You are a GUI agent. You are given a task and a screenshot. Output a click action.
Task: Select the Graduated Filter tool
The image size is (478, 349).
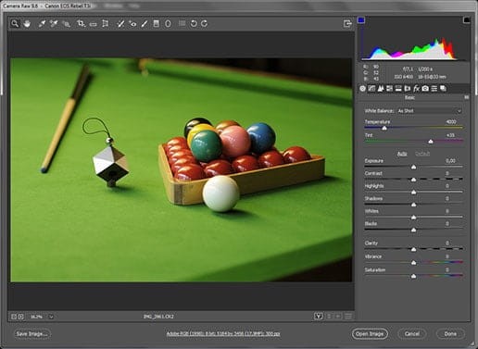157,23
